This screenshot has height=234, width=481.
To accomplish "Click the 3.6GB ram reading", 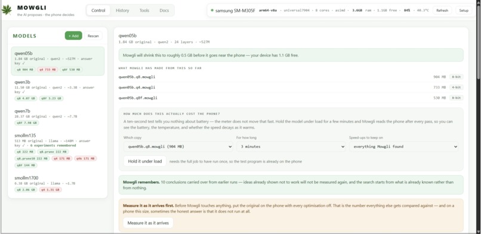I will 357,10.
